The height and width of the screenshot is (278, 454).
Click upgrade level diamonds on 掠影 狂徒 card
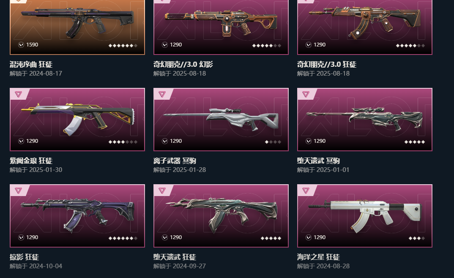(123, 238)
